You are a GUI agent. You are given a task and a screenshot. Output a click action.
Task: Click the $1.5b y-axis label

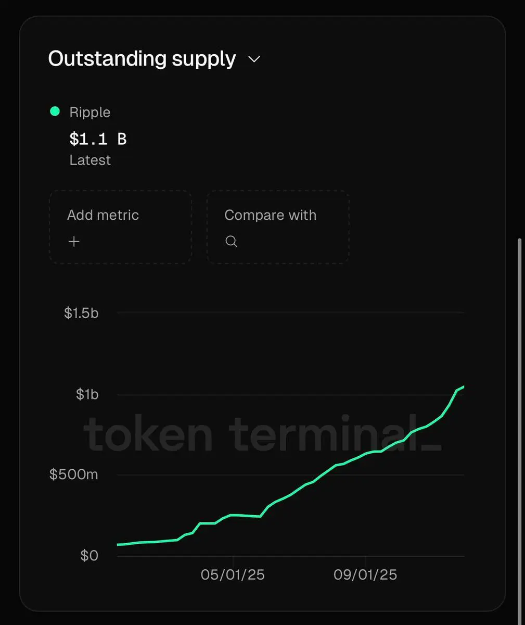pyautogui.click(x=81, y=312)
